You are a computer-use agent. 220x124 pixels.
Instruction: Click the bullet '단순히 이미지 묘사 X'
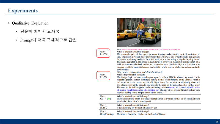pyautogui.click(x=40, y=31)
